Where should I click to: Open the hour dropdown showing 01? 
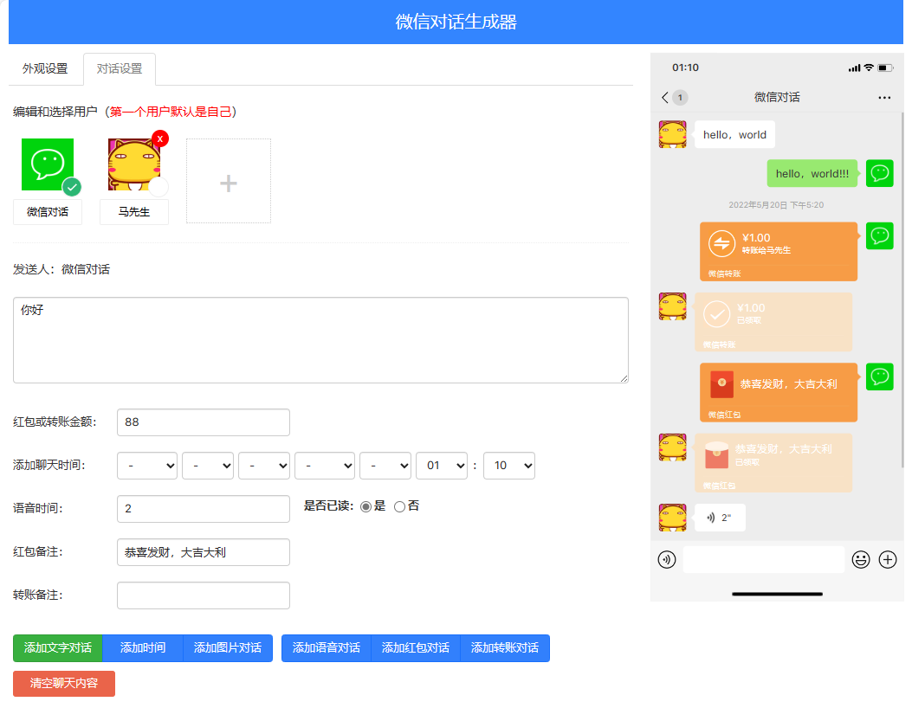coord(442,466)
